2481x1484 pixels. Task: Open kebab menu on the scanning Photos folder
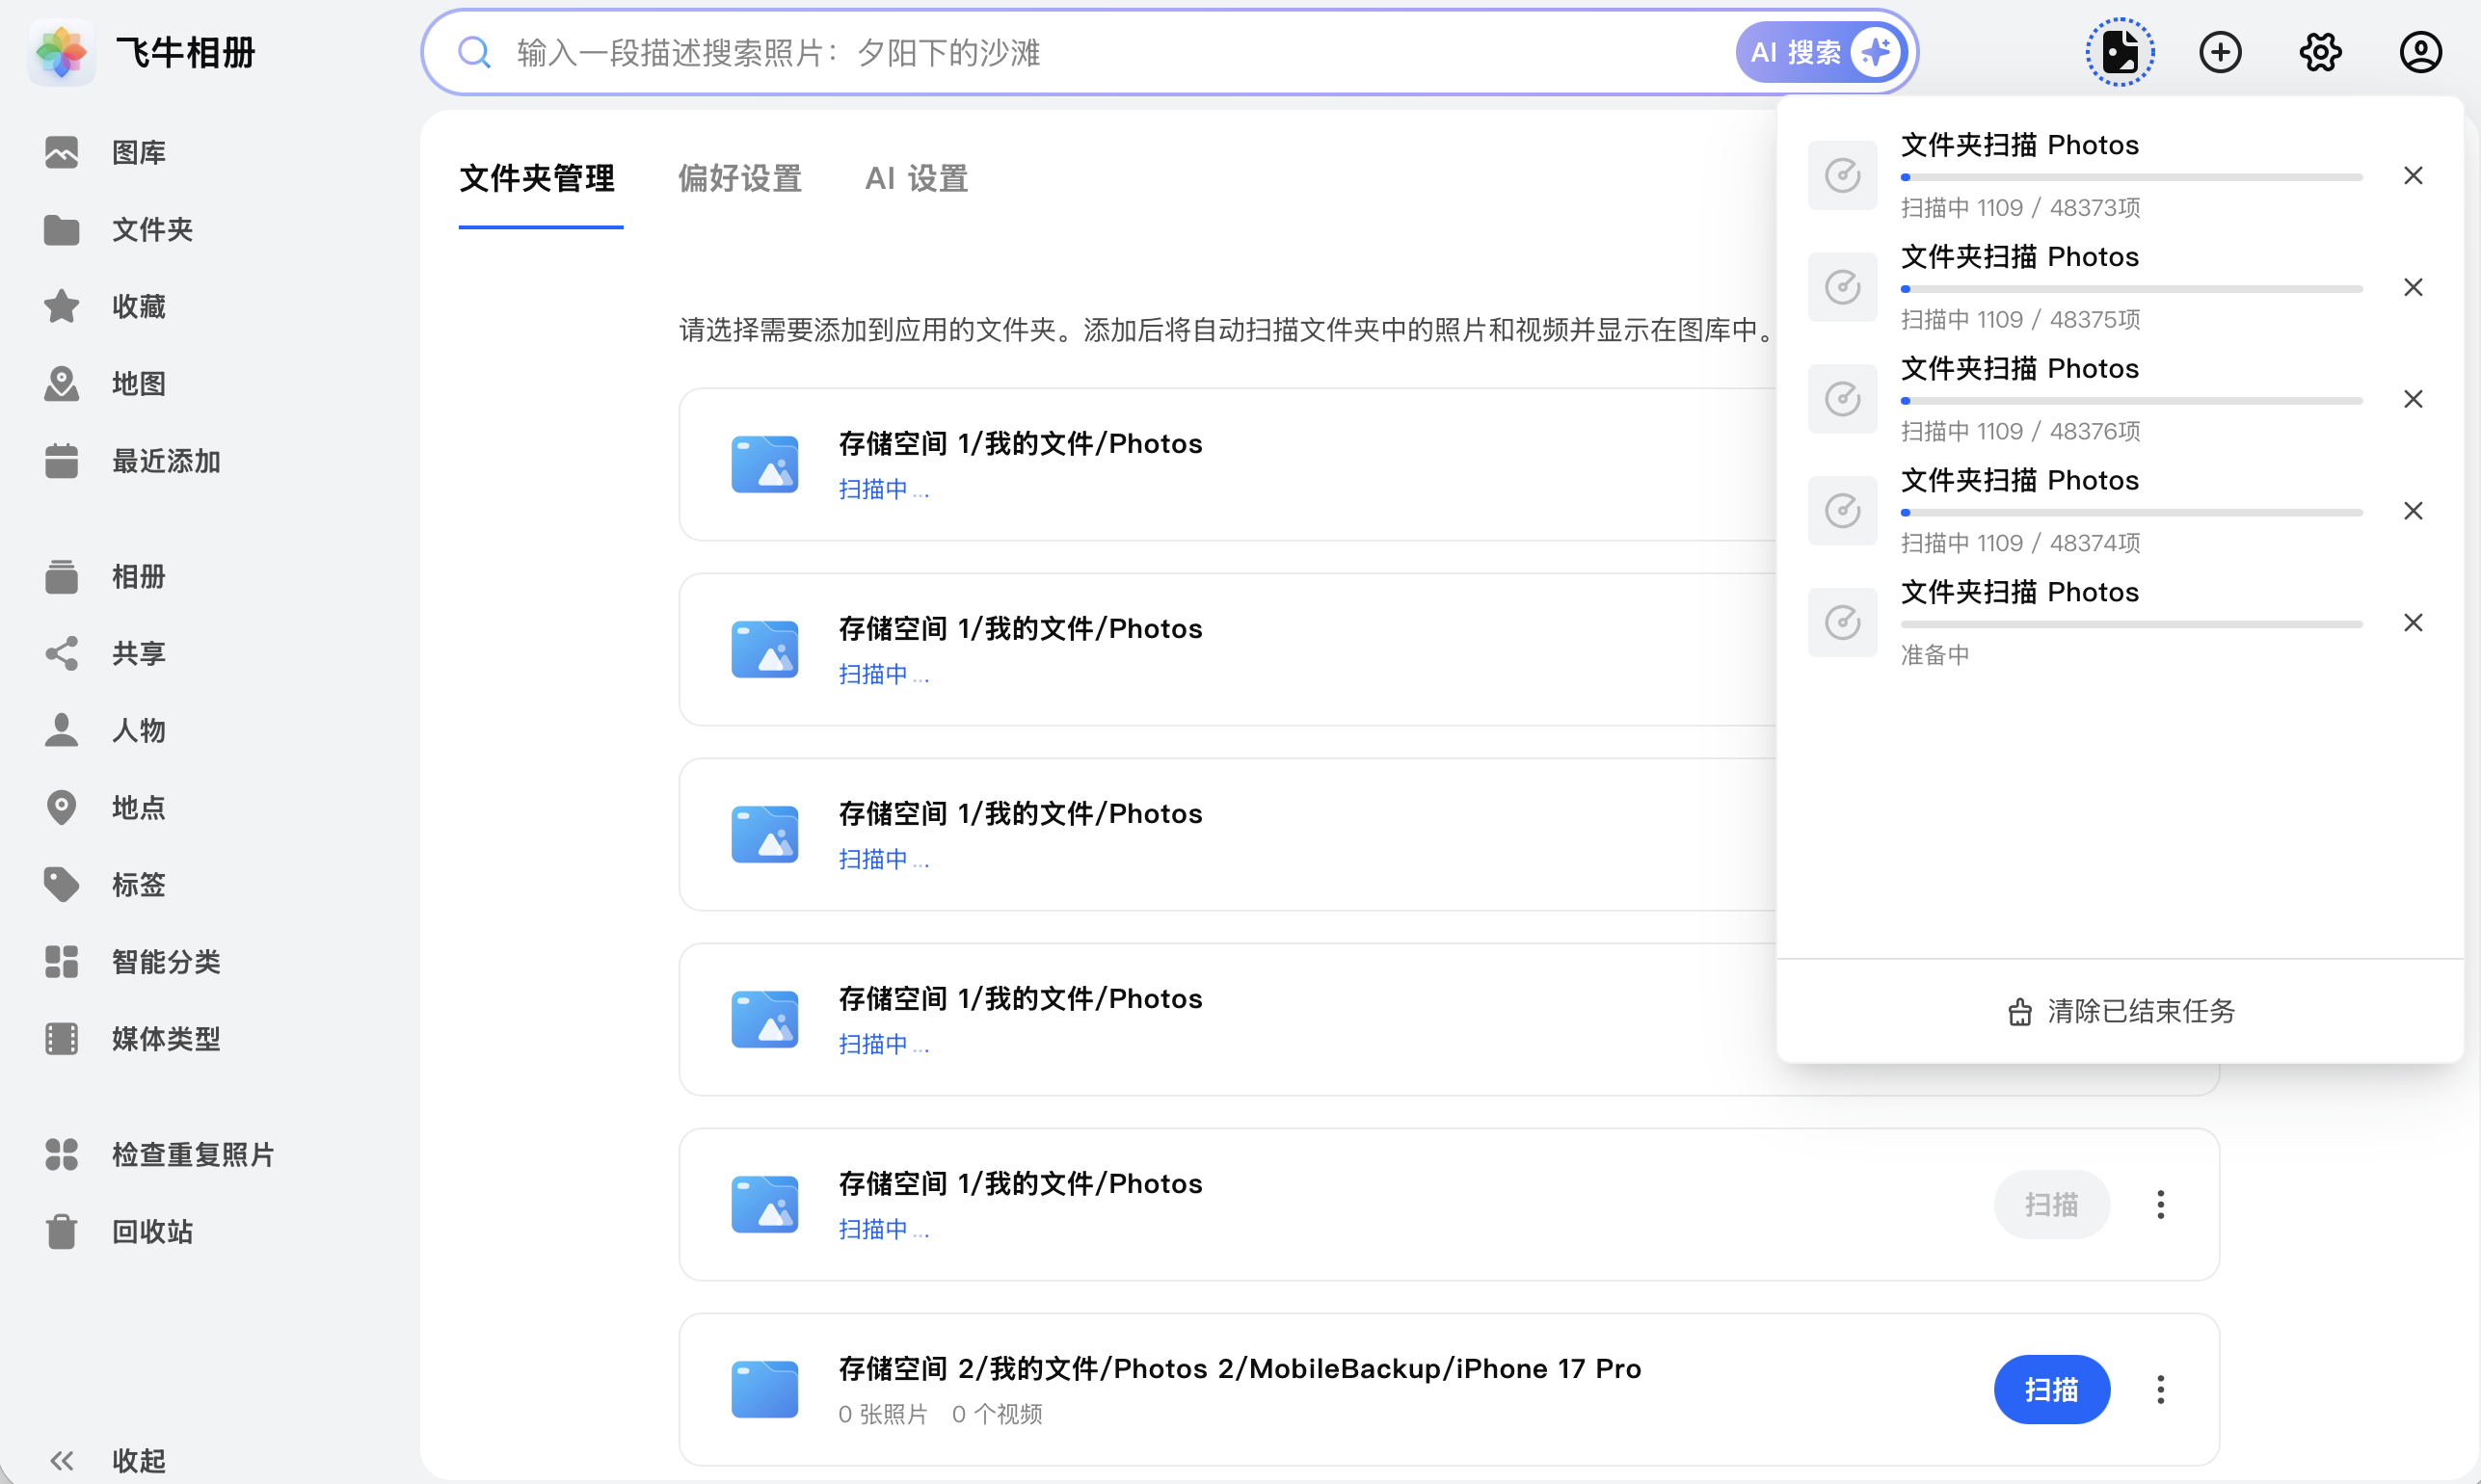tap(2160, 1204)
